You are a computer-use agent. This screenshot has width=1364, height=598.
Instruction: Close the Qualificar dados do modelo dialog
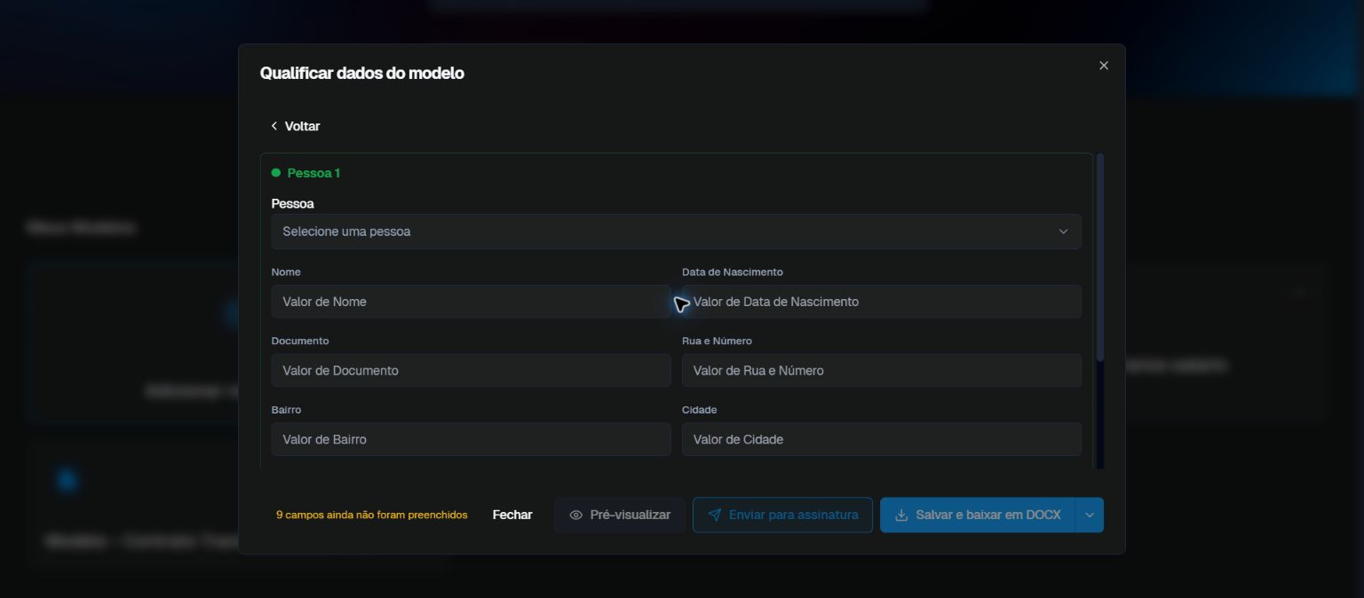pyautogui.click(x=1104, y=66)
